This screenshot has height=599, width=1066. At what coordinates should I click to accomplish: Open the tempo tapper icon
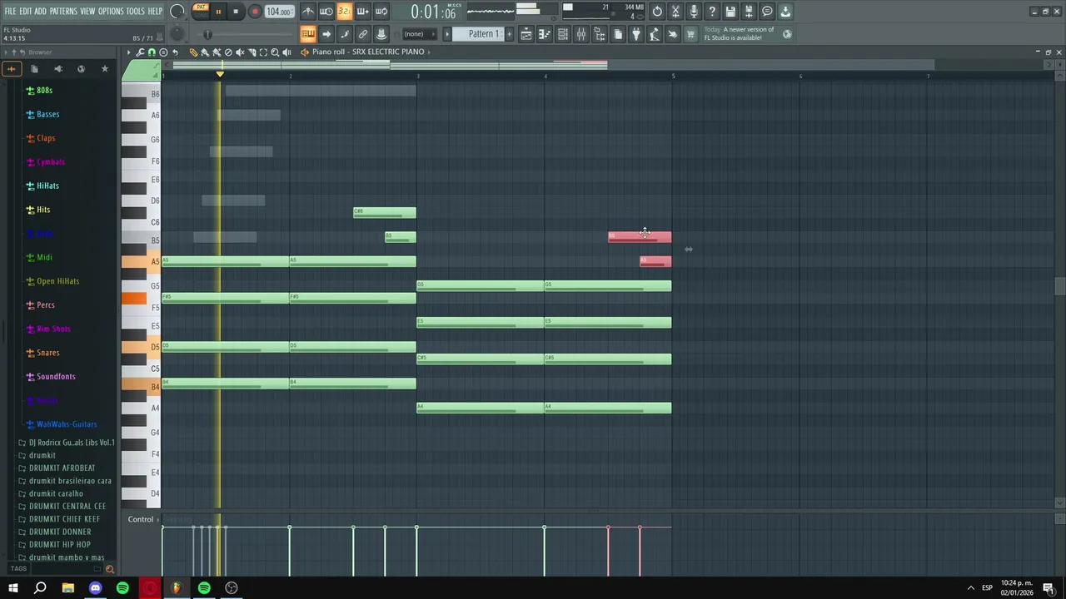(x=655, y=34)
